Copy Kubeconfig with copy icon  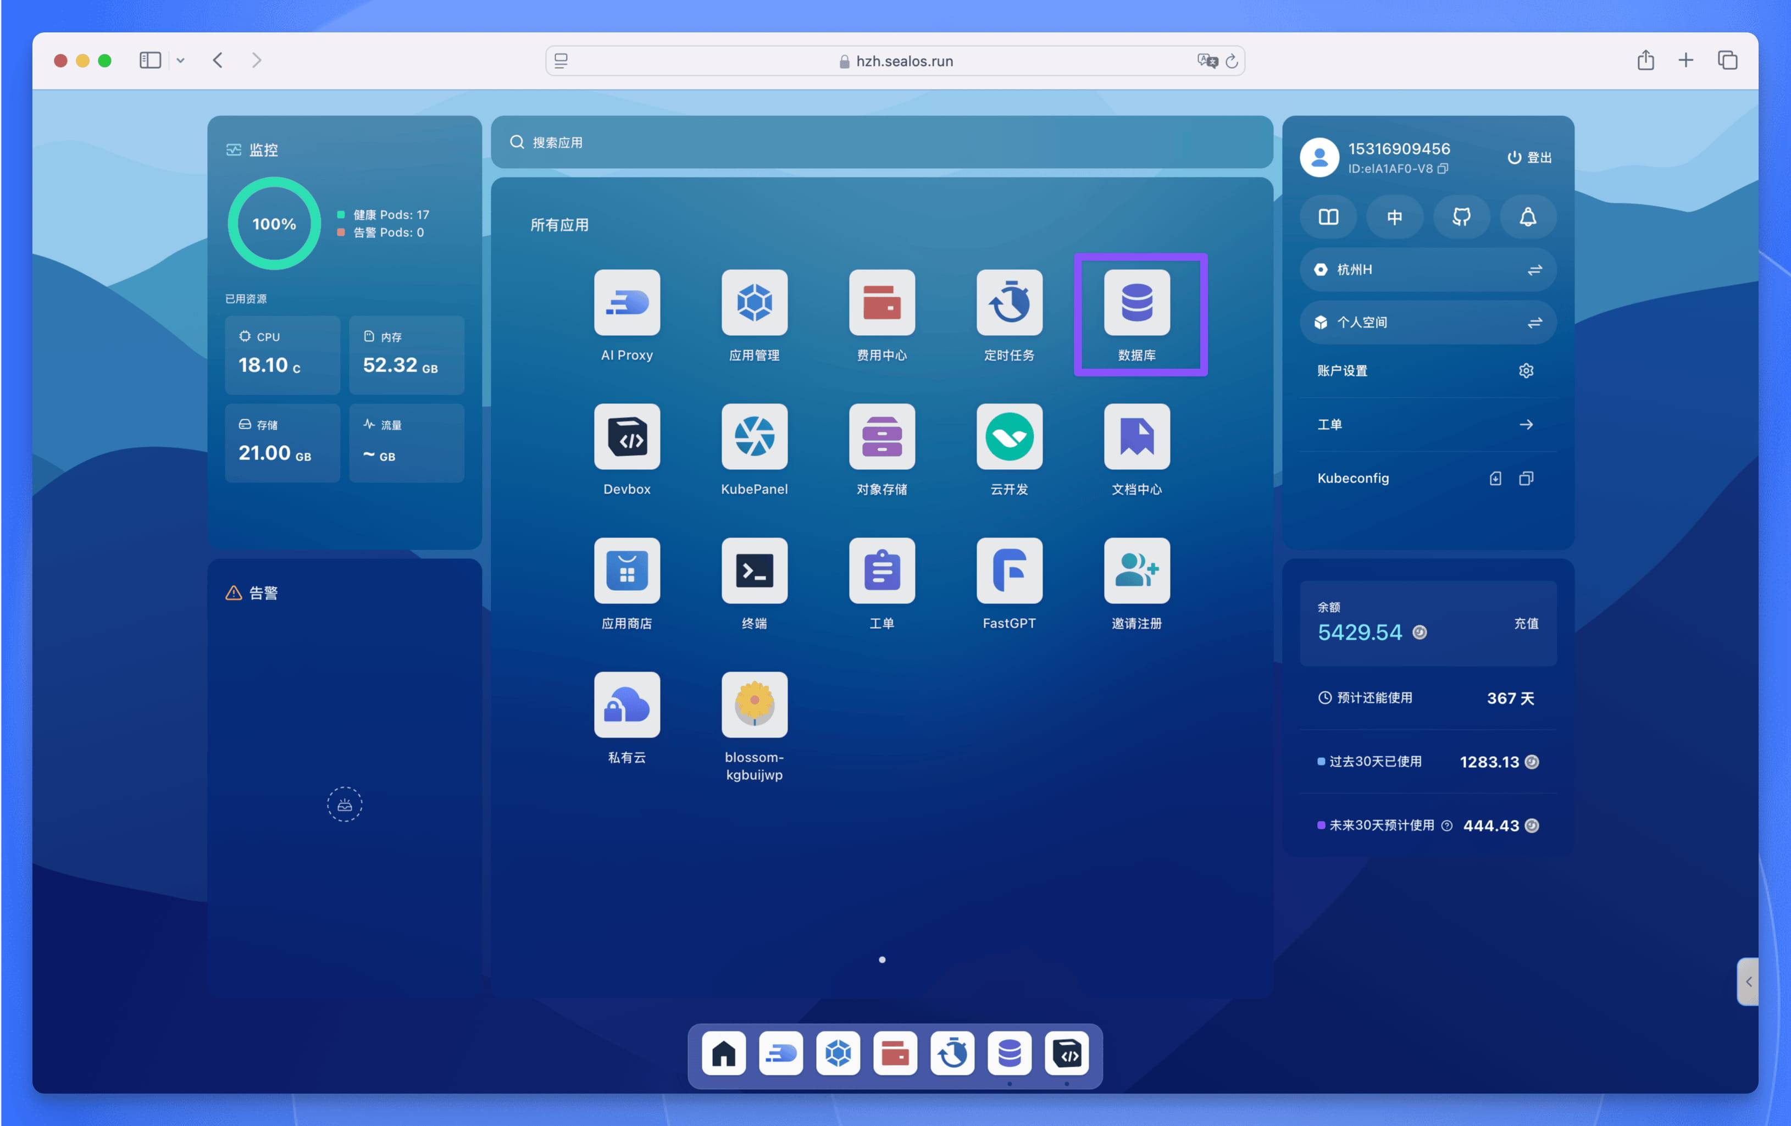click(1526, 478)
